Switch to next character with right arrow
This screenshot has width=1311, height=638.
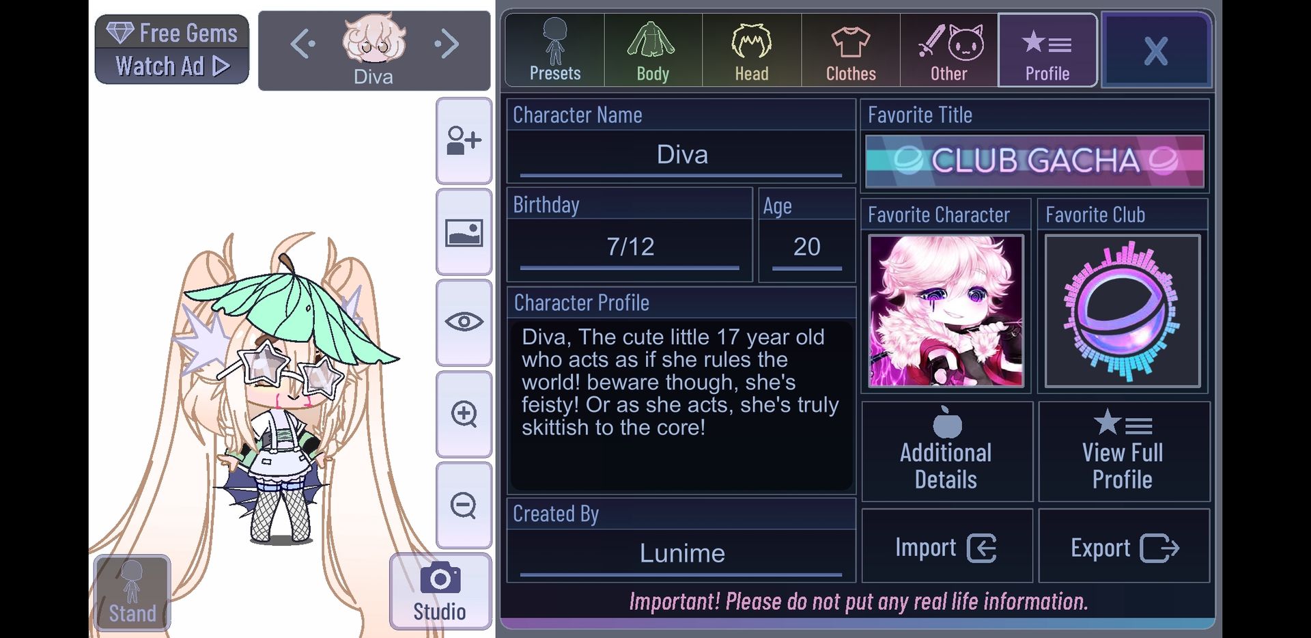click(447, 45)
